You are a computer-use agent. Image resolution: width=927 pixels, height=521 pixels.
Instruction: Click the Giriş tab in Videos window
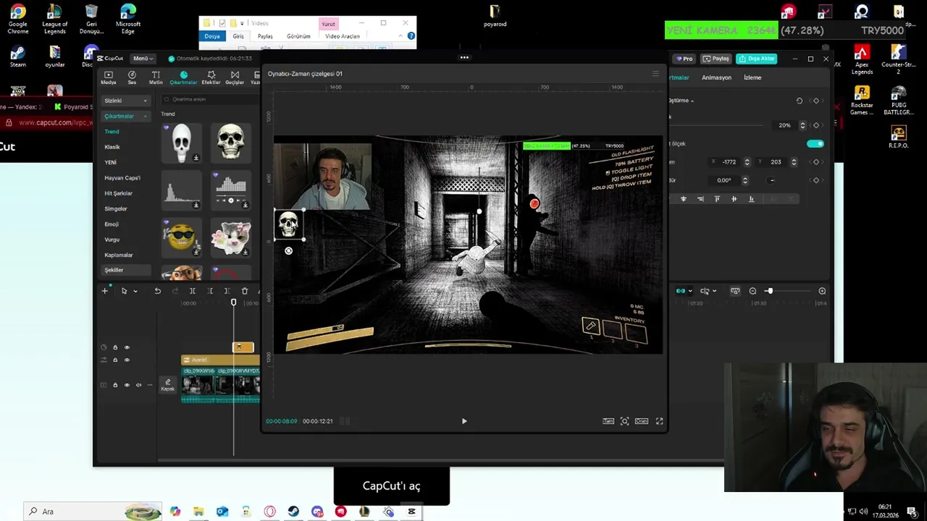(x=238, y=36)
